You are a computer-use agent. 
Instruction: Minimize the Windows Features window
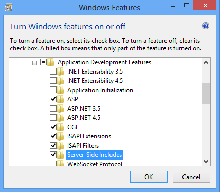pos(173,6)
